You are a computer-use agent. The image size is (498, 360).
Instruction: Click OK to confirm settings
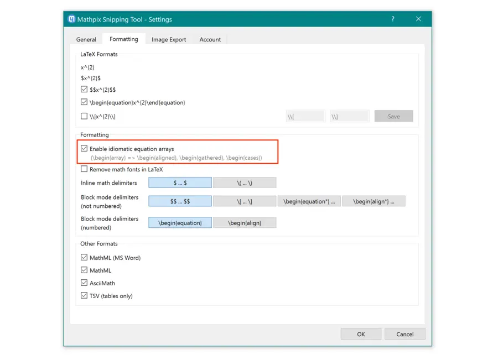point(361,334)
